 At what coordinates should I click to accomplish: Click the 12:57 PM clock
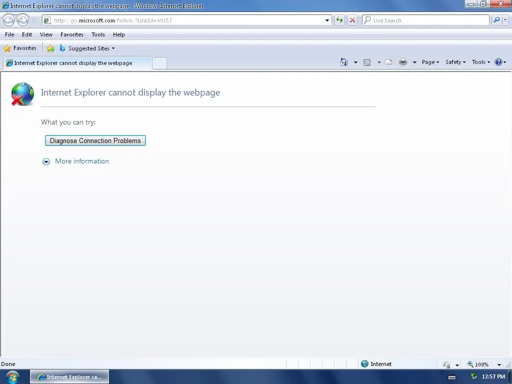(493, 377)
